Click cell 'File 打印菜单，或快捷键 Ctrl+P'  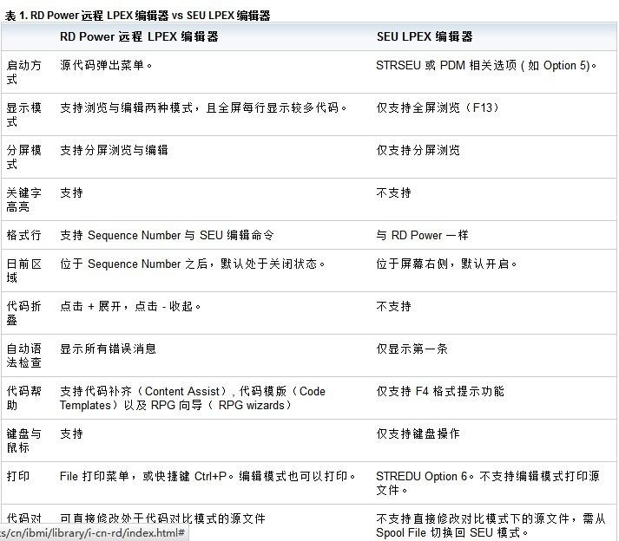143,477
